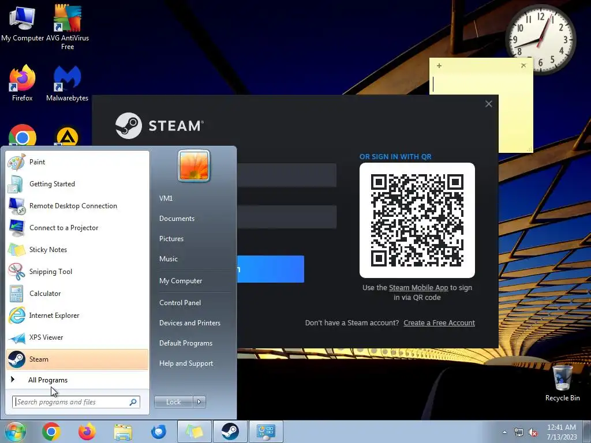Expand All Programs list
Screen dimensions: 591x443
(x=77, y=380)
